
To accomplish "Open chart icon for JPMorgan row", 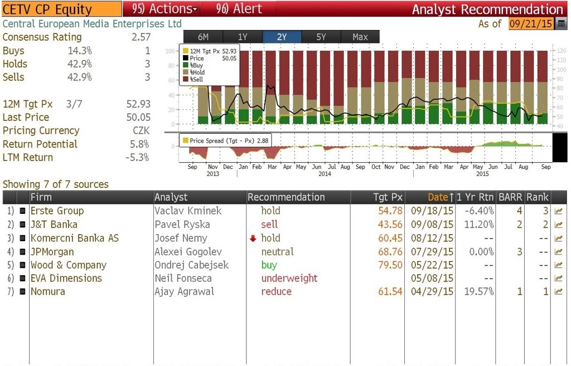I will tap(558, 251).
